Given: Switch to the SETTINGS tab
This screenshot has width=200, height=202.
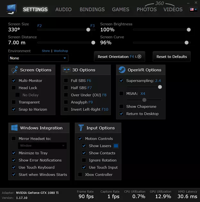Looking at the screenshot, I should tap(35, 9).
